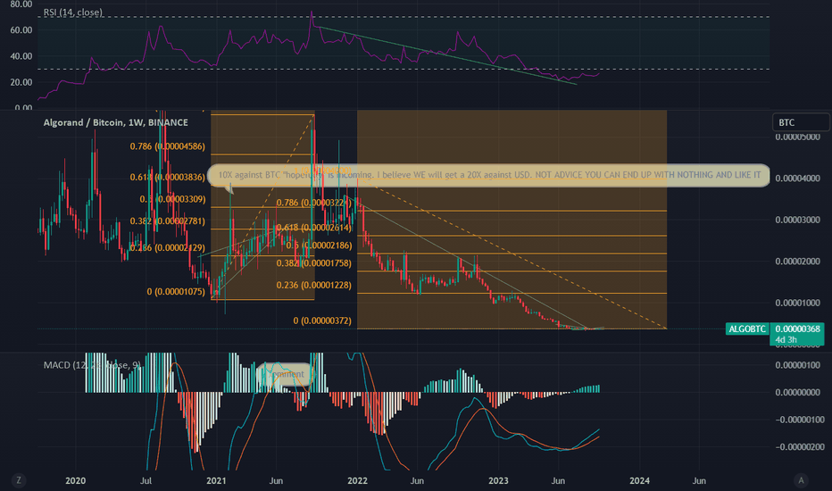Click the ALGOBTC price tag
The image size is (832, 491).
[747, 329]
